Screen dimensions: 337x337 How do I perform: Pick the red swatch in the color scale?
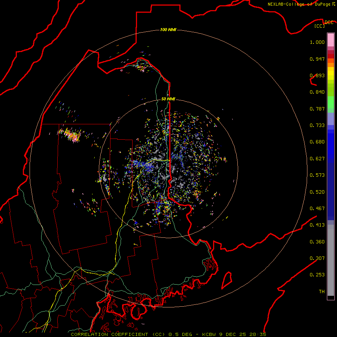point(331,56)
